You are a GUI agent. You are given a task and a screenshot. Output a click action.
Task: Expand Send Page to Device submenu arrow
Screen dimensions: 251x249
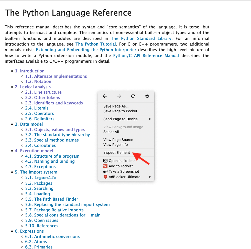[x=150, y=119]
